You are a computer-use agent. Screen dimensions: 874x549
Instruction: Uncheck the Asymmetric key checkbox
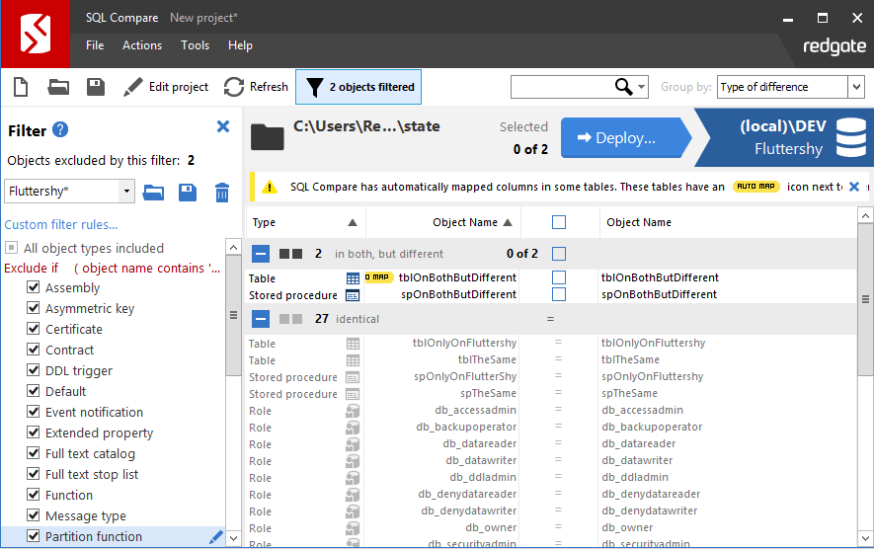(x=34, y=308)
